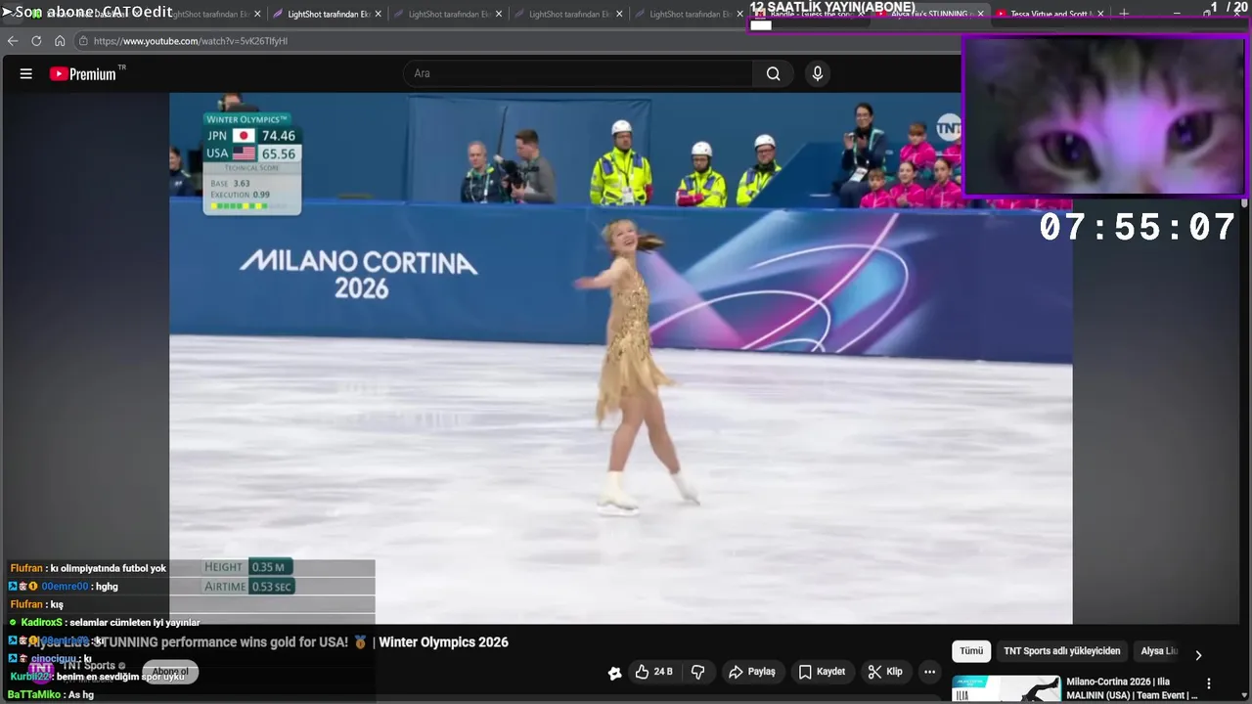Click the browser address bar URL
This screenshot has width=1252, height=704.
(191, 41)
